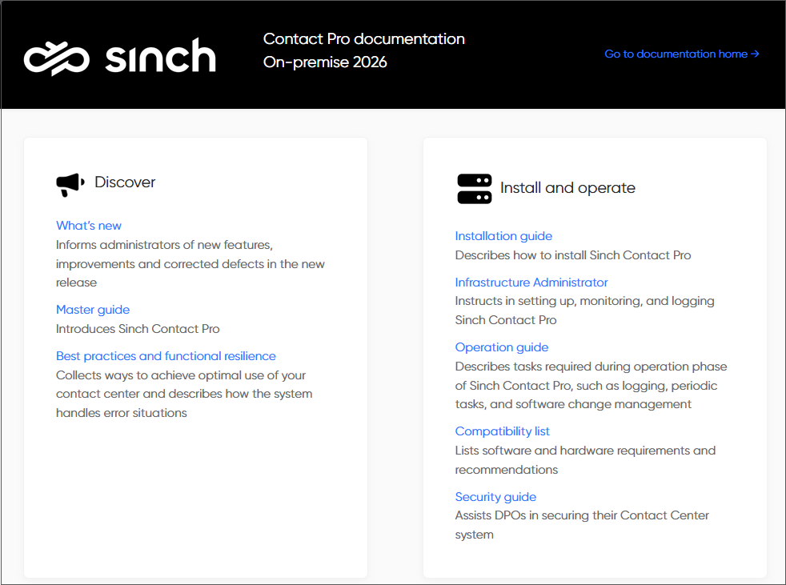Click the Assists DPOs in securing description

582,525
